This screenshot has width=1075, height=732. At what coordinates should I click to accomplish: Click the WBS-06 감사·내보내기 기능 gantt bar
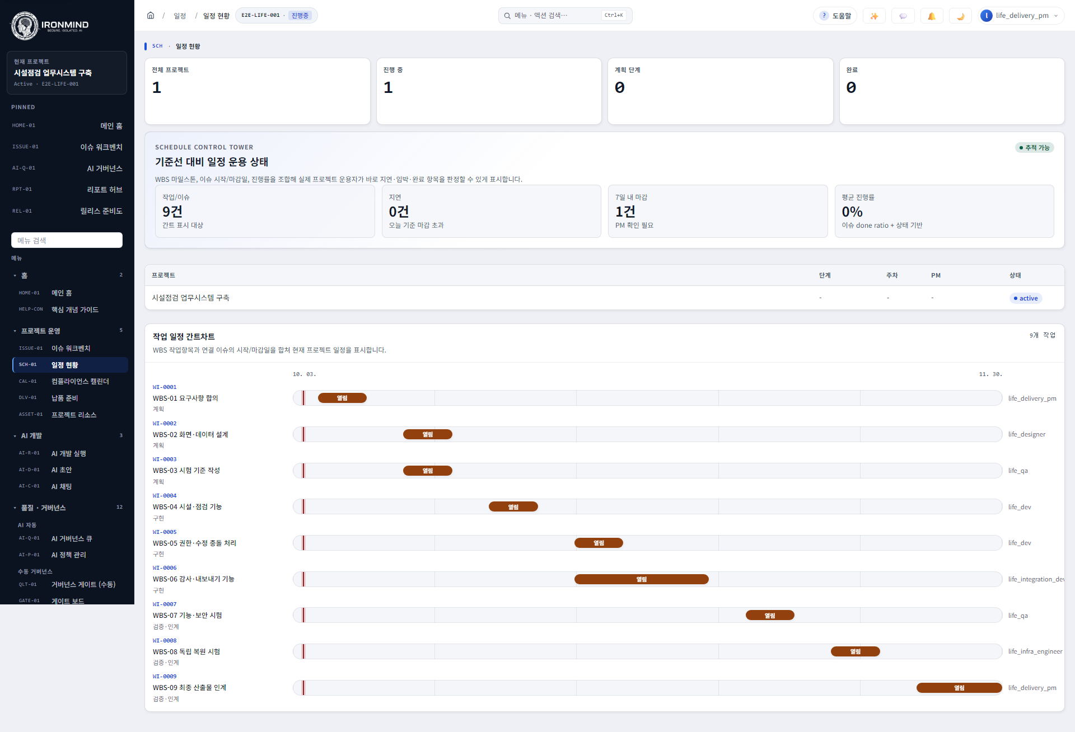[x=641, y=579]
